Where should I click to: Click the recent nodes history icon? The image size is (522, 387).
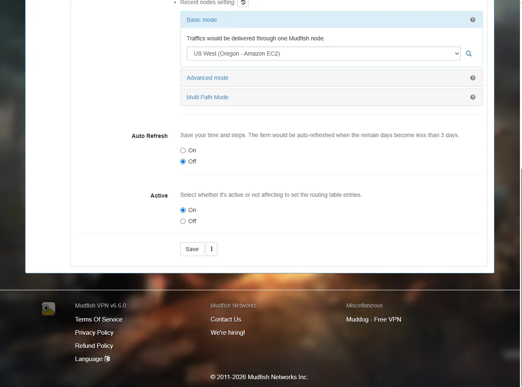243,2
